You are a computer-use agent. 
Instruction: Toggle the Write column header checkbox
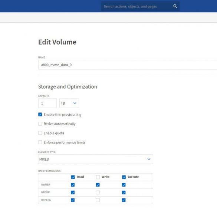(98, 177)
